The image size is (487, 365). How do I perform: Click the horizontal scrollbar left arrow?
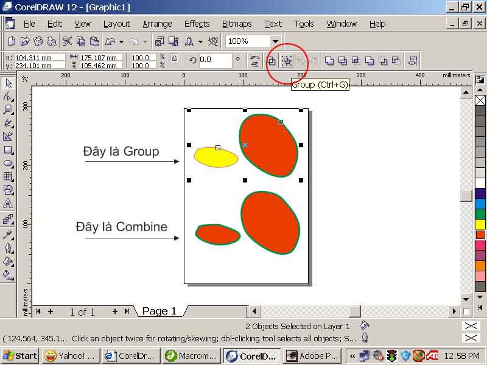tap(254, 311)
